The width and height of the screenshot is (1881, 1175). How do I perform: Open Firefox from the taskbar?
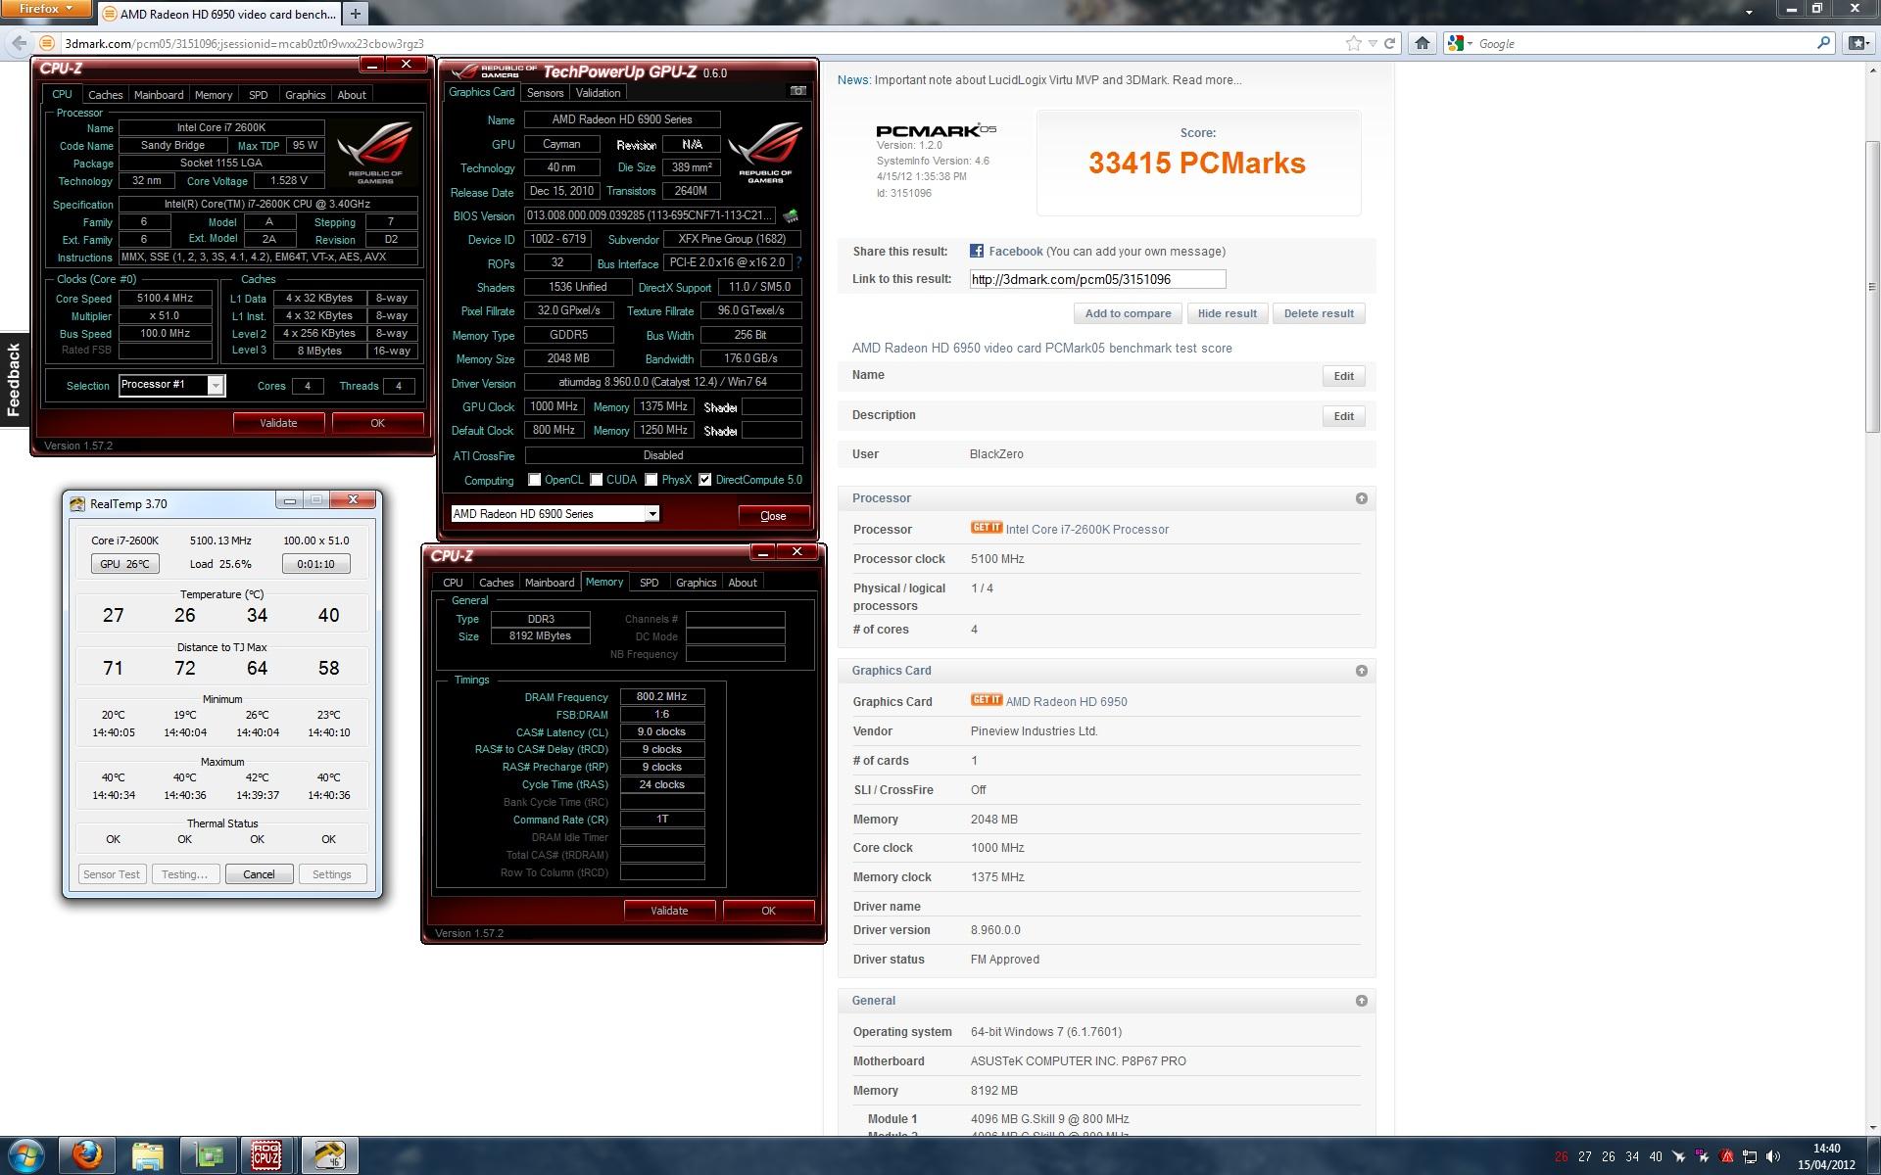[x=88, y=1155]
